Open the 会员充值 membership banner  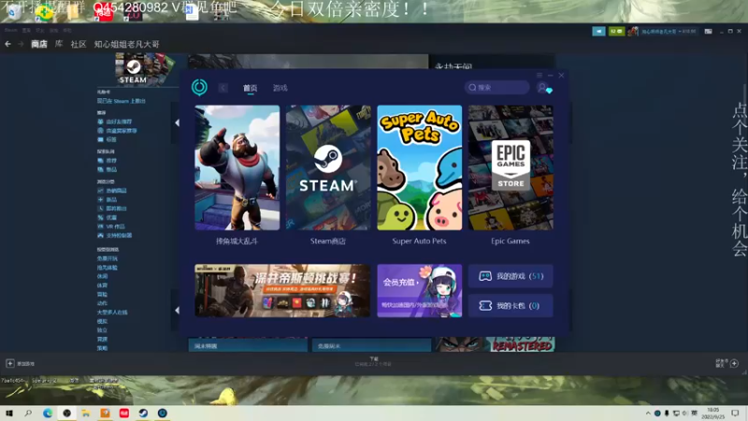pos(419,291)
